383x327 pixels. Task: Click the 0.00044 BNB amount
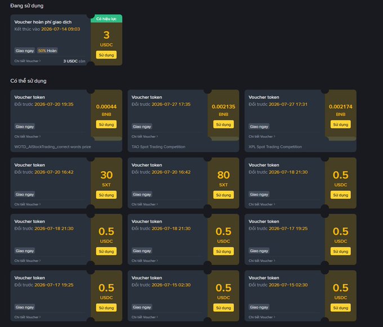[x=106, y=110]
